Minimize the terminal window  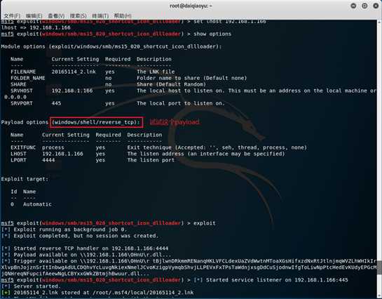point(353,6)
